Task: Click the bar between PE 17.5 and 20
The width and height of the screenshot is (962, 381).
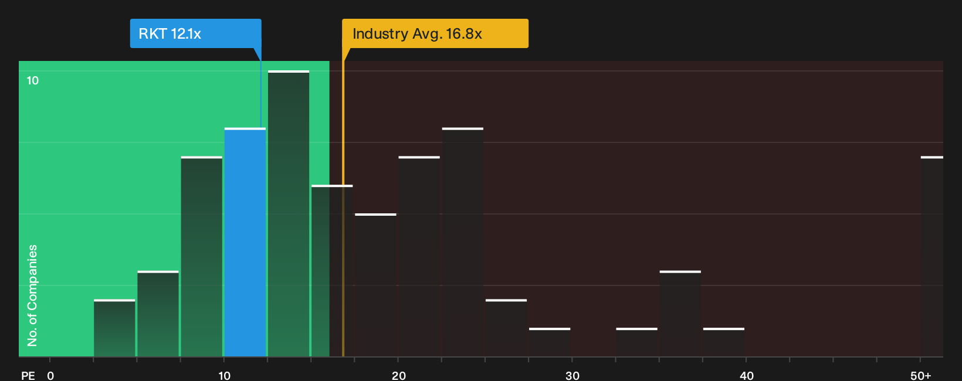Action: pyautogui.click(x=376, y=285)
